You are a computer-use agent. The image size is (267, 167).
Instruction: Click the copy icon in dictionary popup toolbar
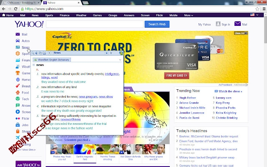pos(40,53)
